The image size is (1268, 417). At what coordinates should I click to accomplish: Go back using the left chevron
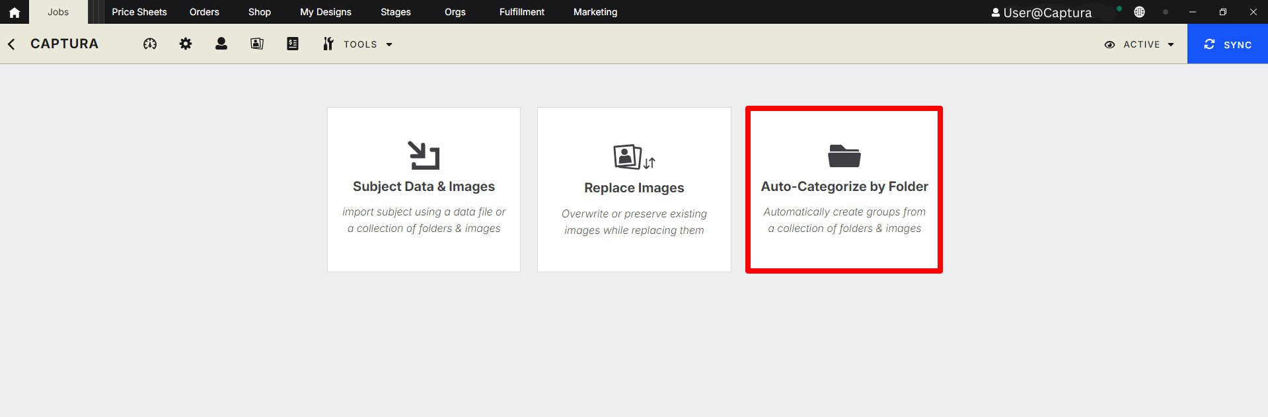click(x=11, y=44)
